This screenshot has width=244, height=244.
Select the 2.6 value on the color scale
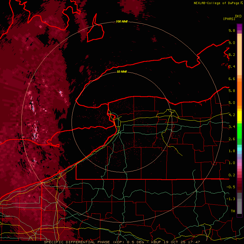[x=232, y=139]
